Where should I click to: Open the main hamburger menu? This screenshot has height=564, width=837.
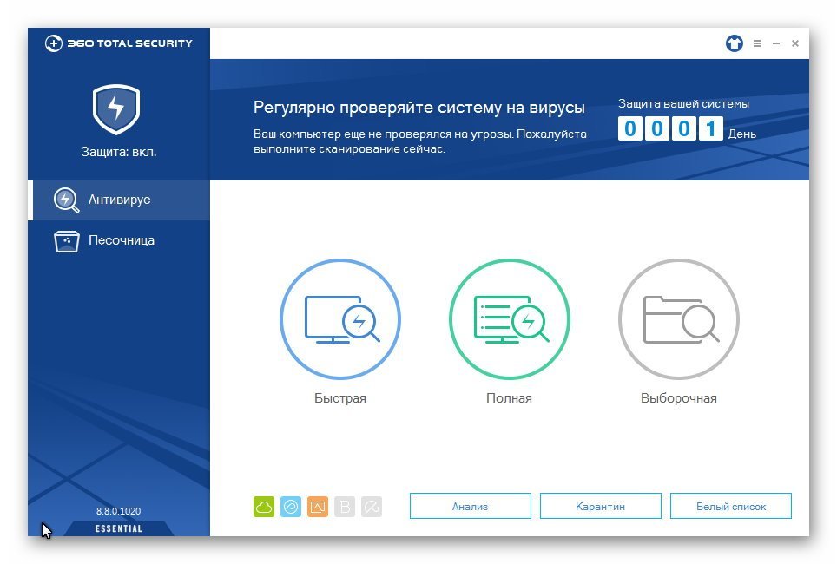(757, 43)
